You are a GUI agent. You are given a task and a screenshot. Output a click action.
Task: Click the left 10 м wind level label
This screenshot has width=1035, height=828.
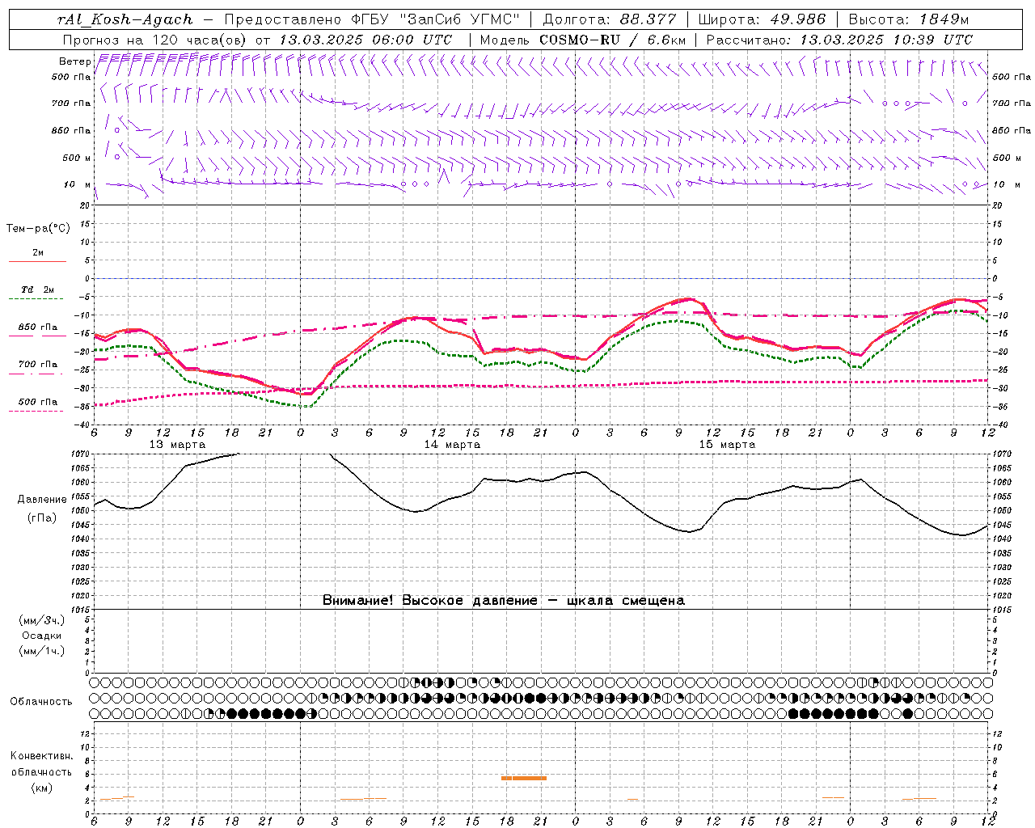coord(78,184)
